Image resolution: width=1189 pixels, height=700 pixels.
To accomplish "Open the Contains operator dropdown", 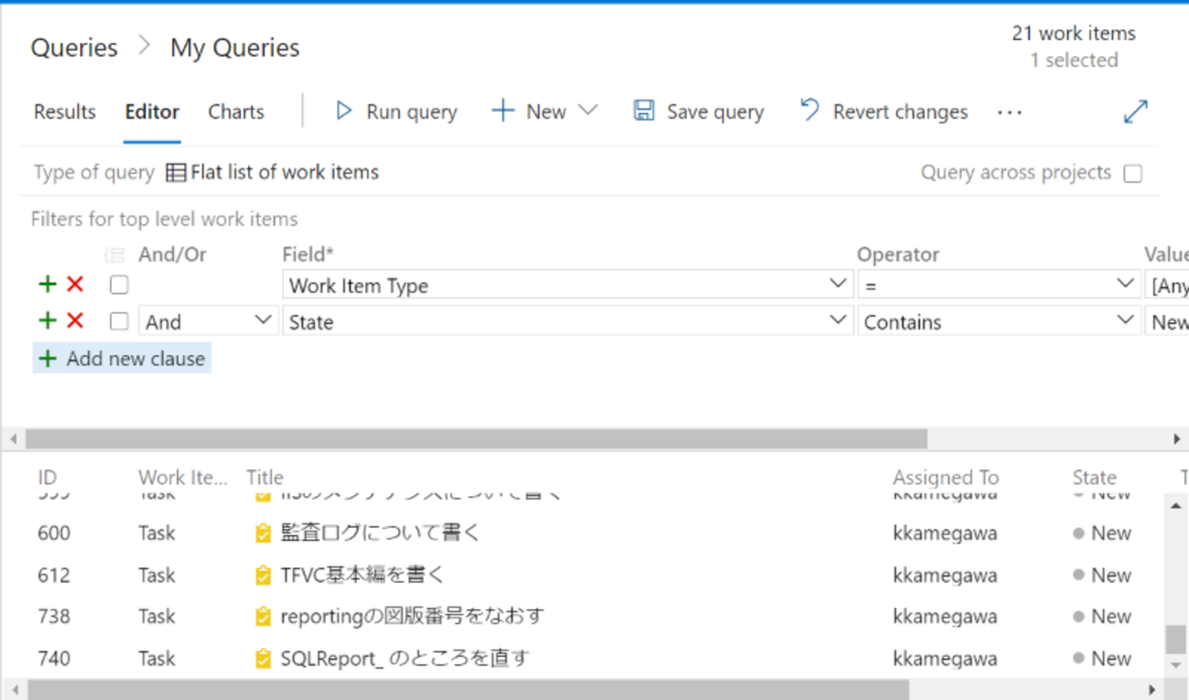I will [1125, 320].
